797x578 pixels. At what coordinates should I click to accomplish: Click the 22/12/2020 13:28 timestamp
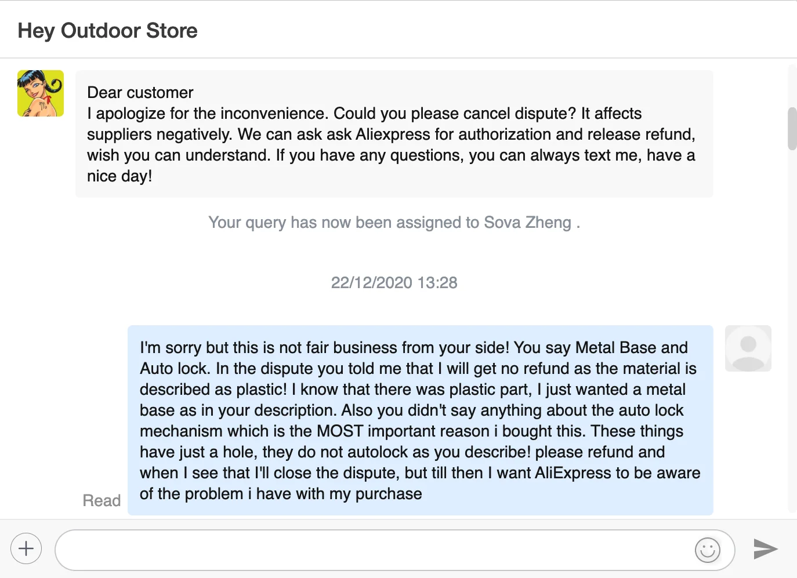(x=394, y=283)
